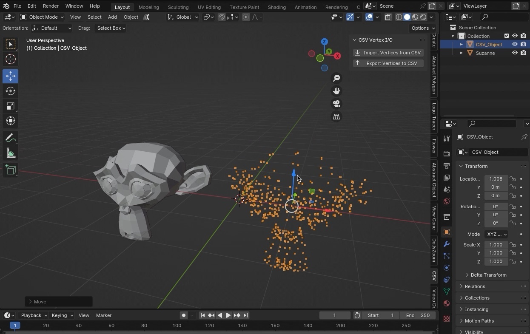
Task: Disable viewport visibility of CSV_Object
Action: coord(515,44)
